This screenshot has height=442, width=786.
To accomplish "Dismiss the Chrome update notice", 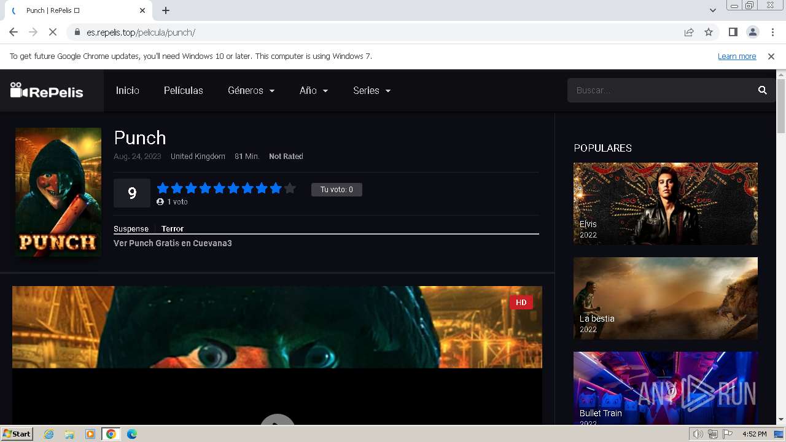I will pos(771,56).
